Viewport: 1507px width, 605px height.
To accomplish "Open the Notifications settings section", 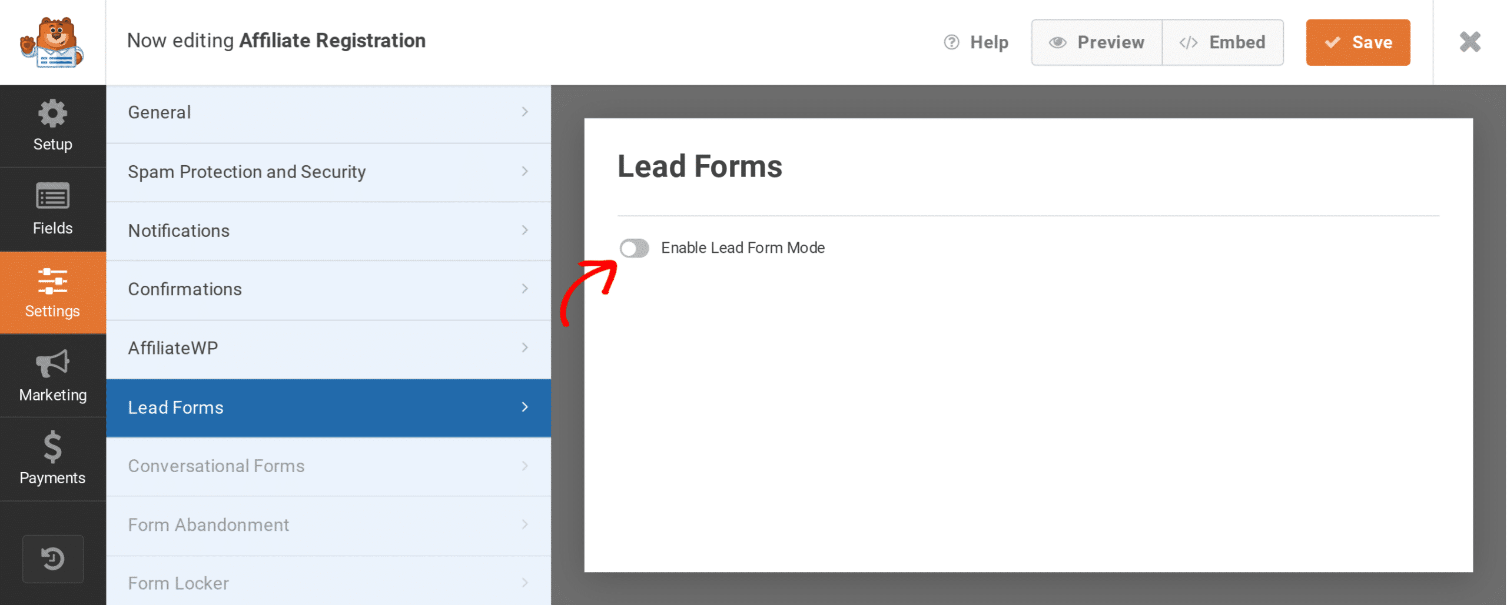I will coord(328,231).
